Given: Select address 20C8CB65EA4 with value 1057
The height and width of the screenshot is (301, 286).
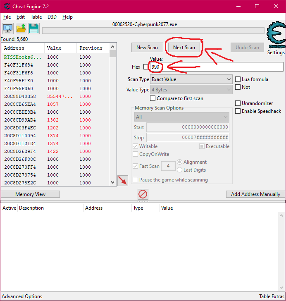Looking at the screenshot, I should point(56,104).
